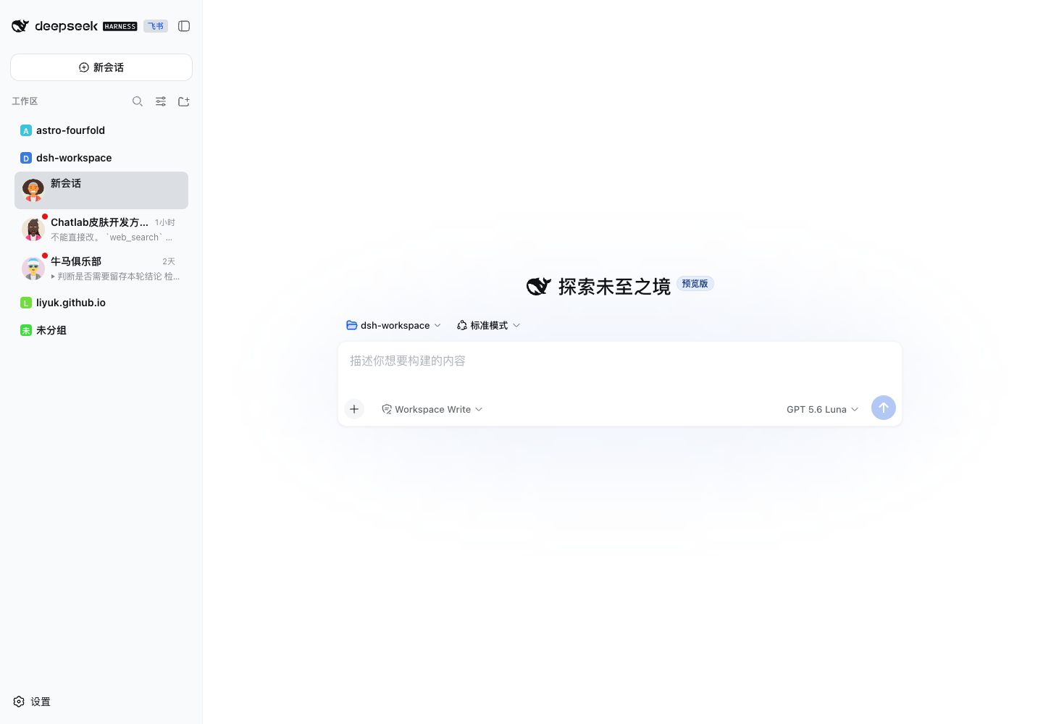Send message with the arrow button

[x=884, y=408]
